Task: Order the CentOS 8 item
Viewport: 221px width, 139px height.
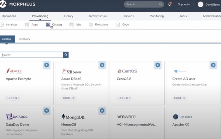Action: (124, 98)
